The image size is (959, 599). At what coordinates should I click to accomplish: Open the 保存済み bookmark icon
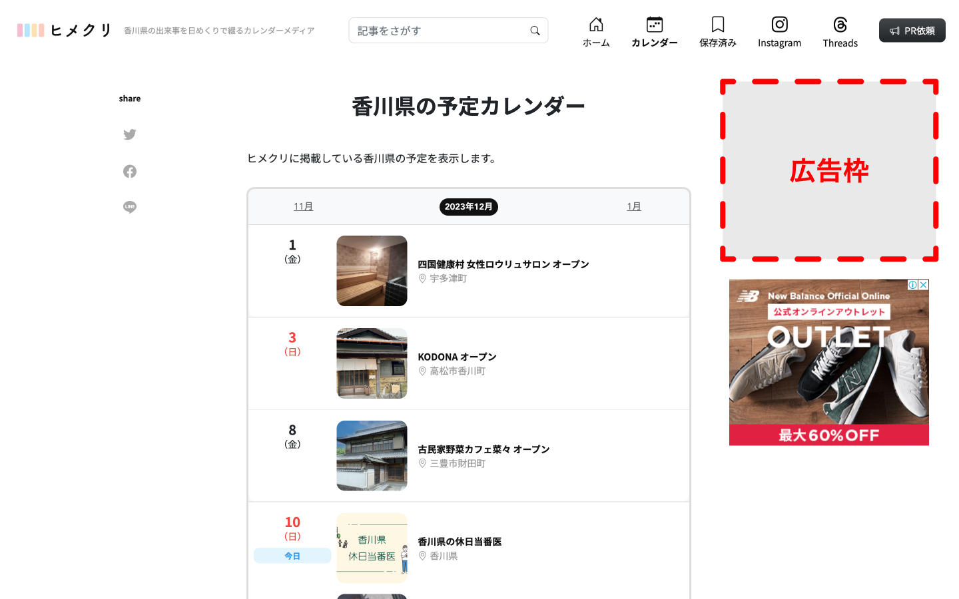[717, 25]
